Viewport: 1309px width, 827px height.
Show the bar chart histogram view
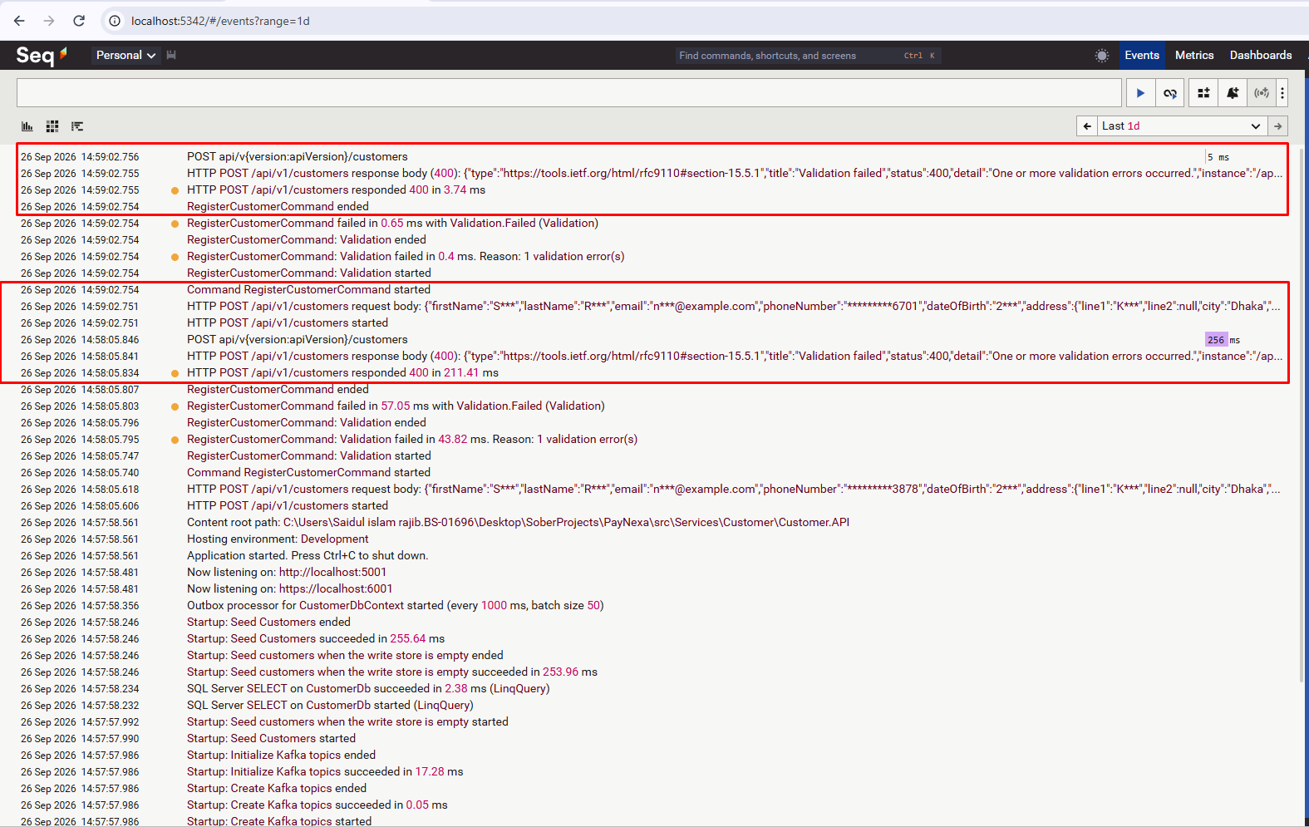point(27,126)
